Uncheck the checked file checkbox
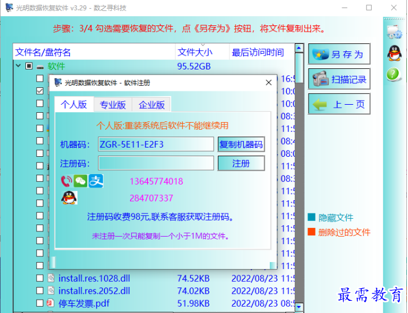 point(40,91)
